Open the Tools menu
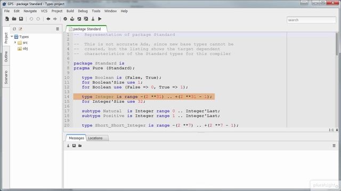This screenshot has width=341, height=191. tap(96, 11)
